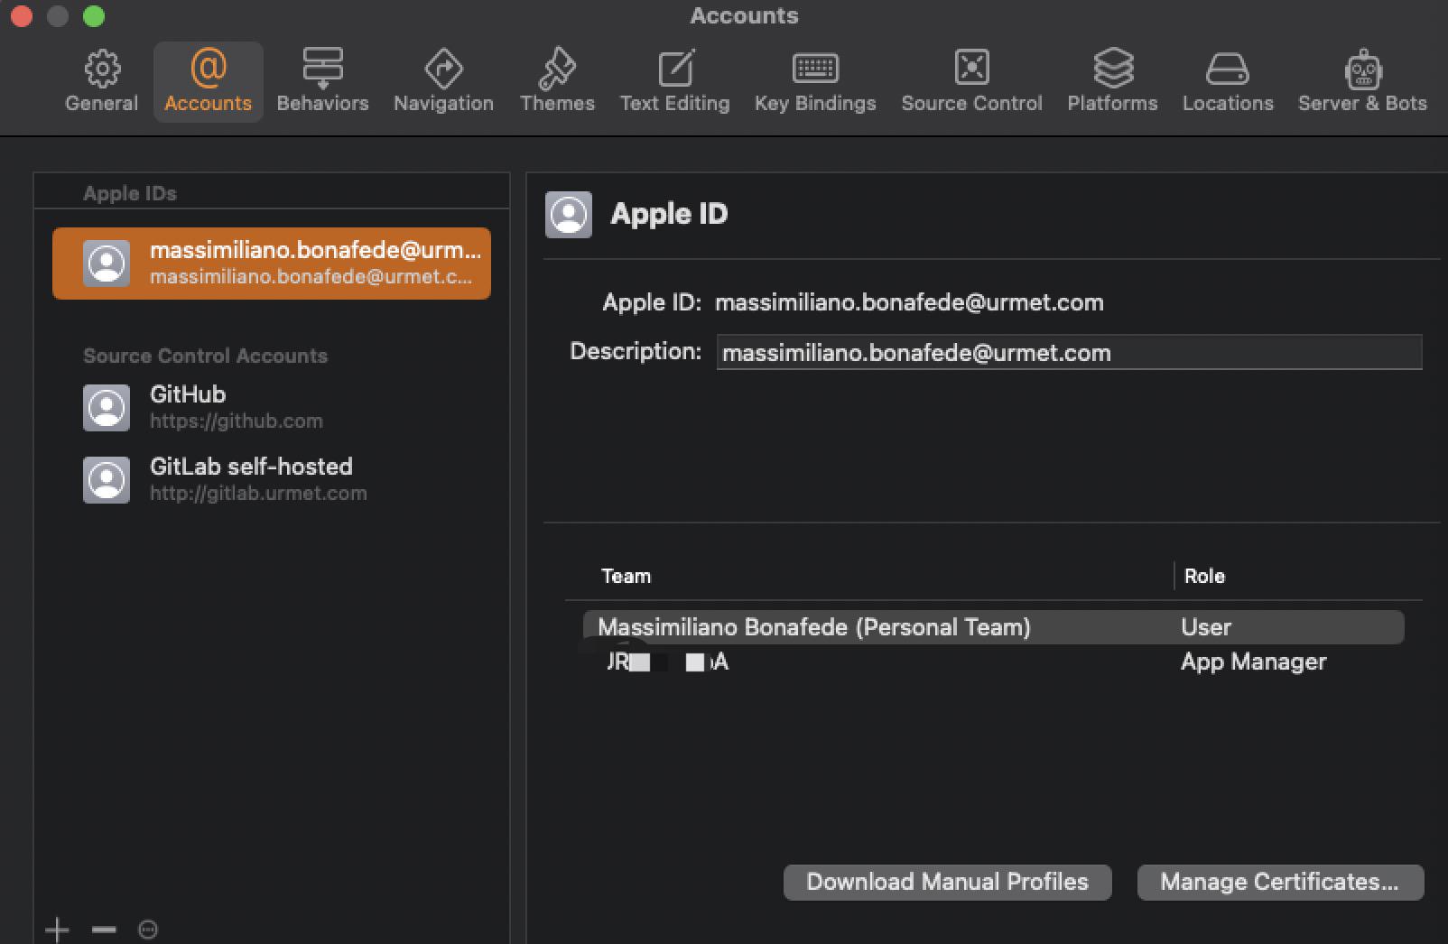The width and height of the screenshot is (1448, 944).
Task: Add a new account with plus button
Action: click(57, 929)
